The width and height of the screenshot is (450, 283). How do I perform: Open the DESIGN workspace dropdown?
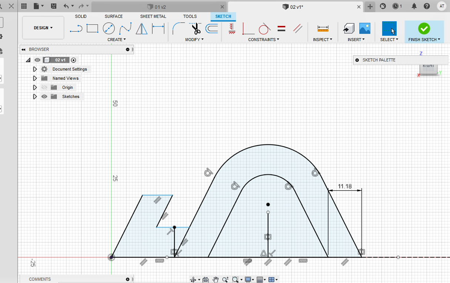click(x=43, y=28)
